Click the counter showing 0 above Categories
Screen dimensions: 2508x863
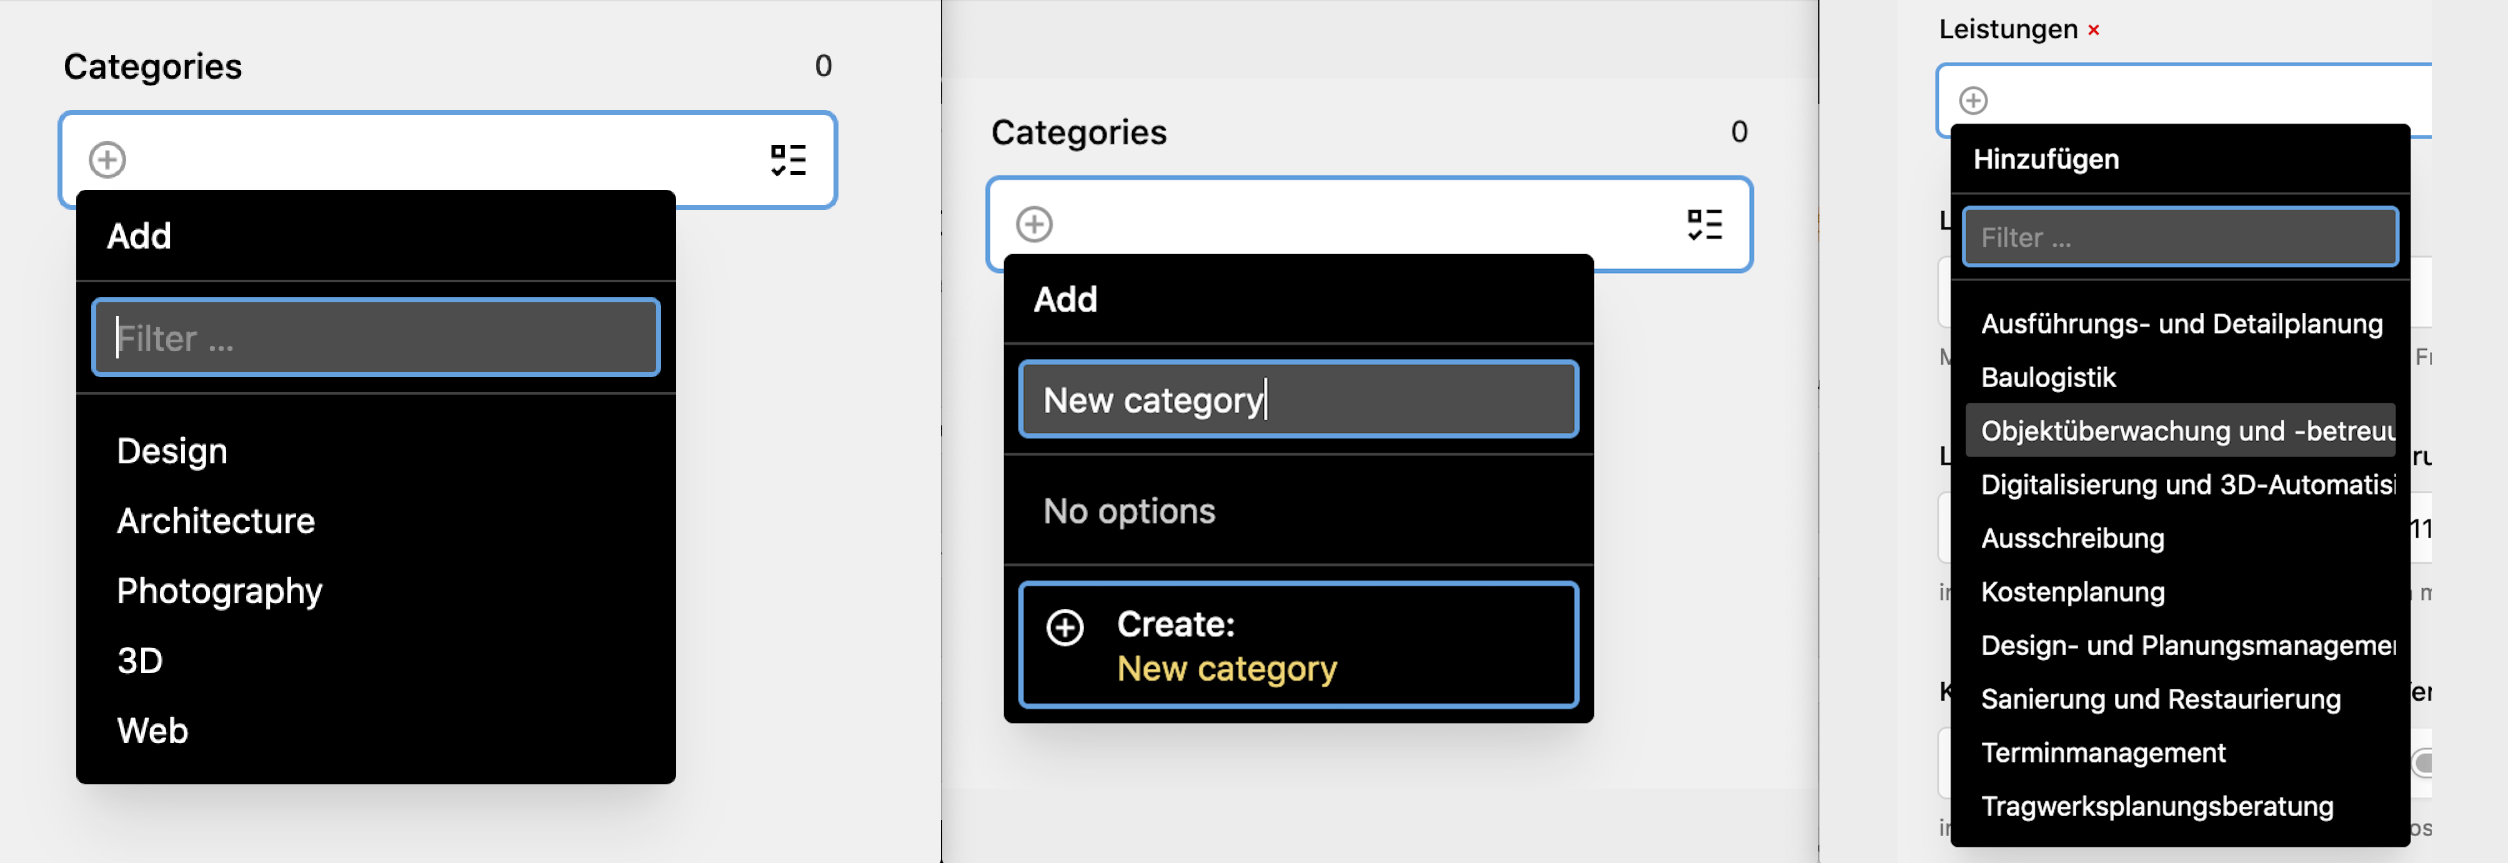[823, 66]
